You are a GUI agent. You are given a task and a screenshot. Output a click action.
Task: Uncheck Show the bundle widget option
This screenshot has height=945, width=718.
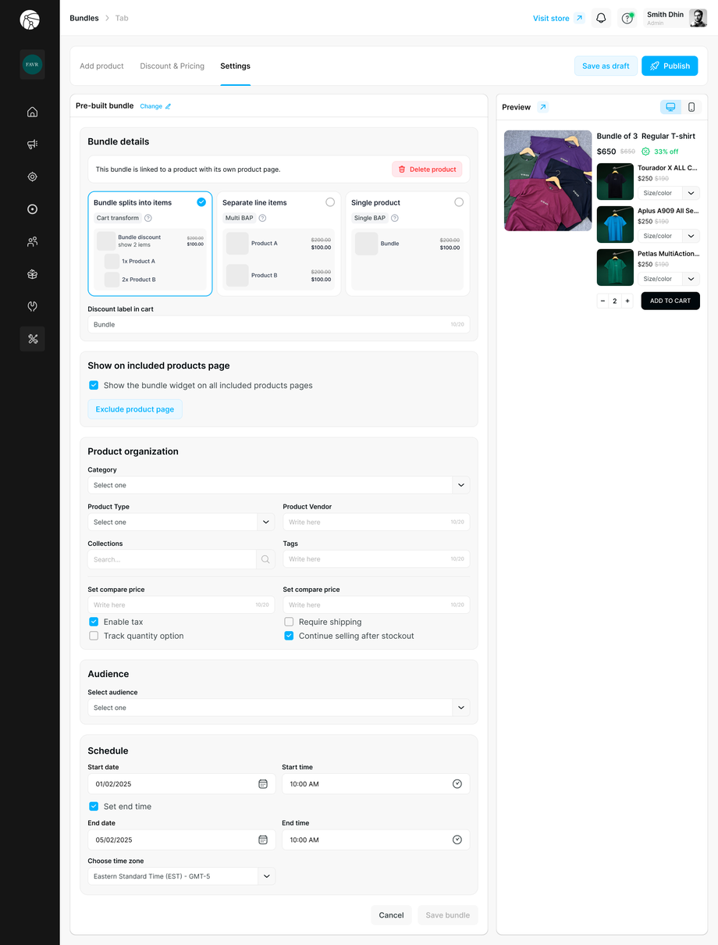[94, 385]
